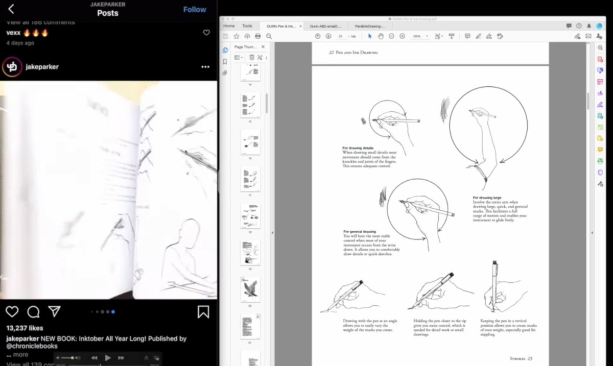Image resolution: width=613 pixels, height=366 pixels.
Task: Search text in the PDF toolbar
Action: pos(269,36)
